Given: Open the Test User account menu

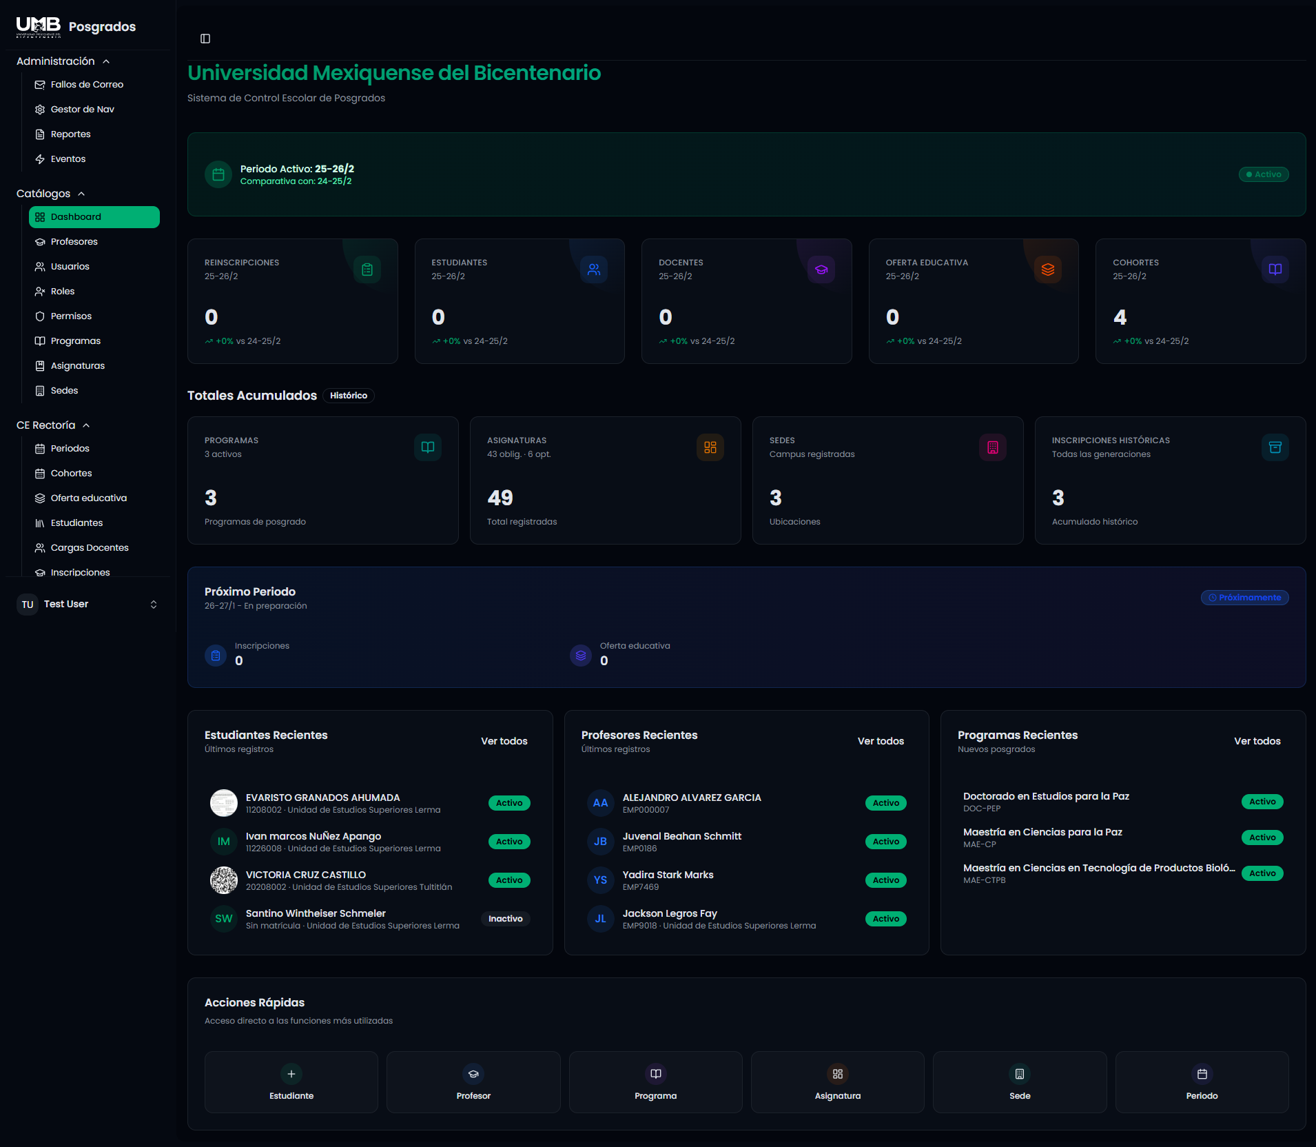Looking at the screenshot, I should 88,605.
